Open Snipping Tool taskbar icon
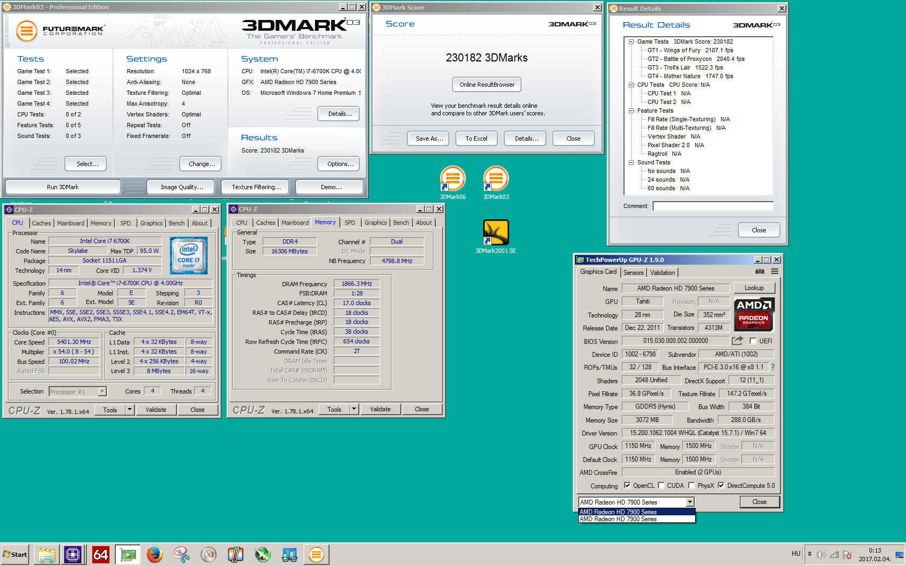The height and width of the screenshot is (566, 906). pyautogui.click(x=182, y=554)
